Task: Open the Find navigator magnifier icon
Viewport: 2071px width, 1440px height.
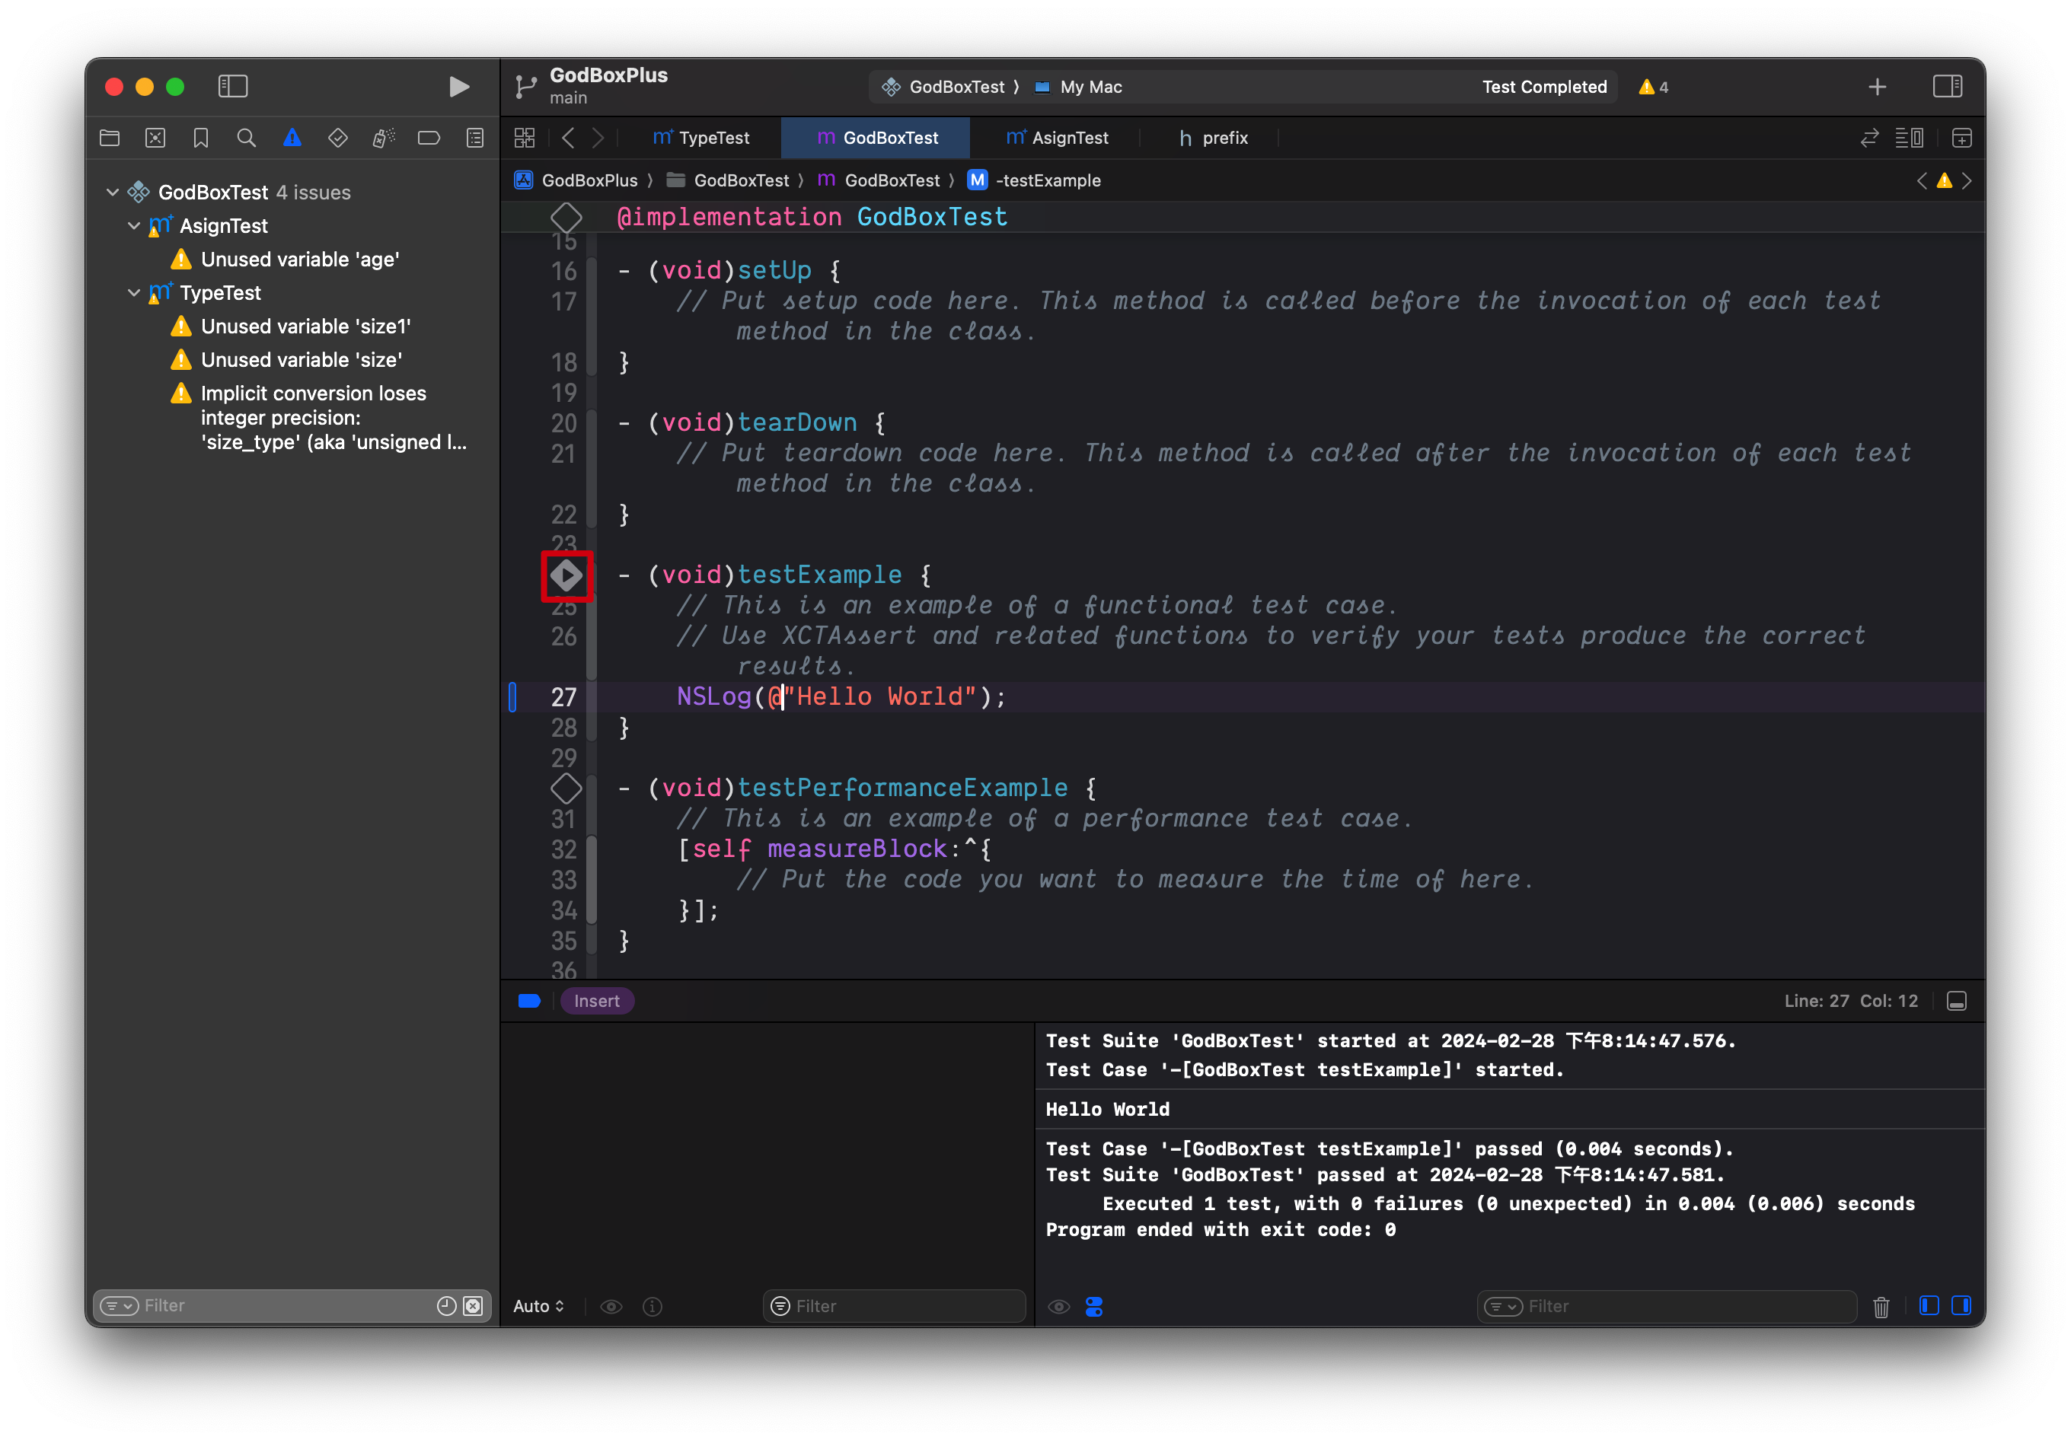Action: pyautogui.click(x=246, y=138)
